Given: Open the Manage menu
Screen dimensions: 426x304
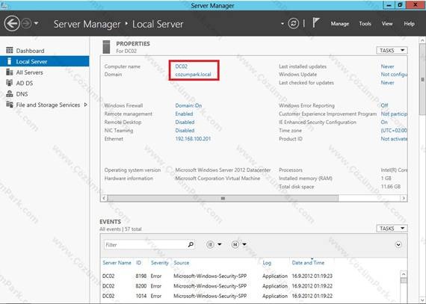Looking at the screenshot, I should coord(339,24).
